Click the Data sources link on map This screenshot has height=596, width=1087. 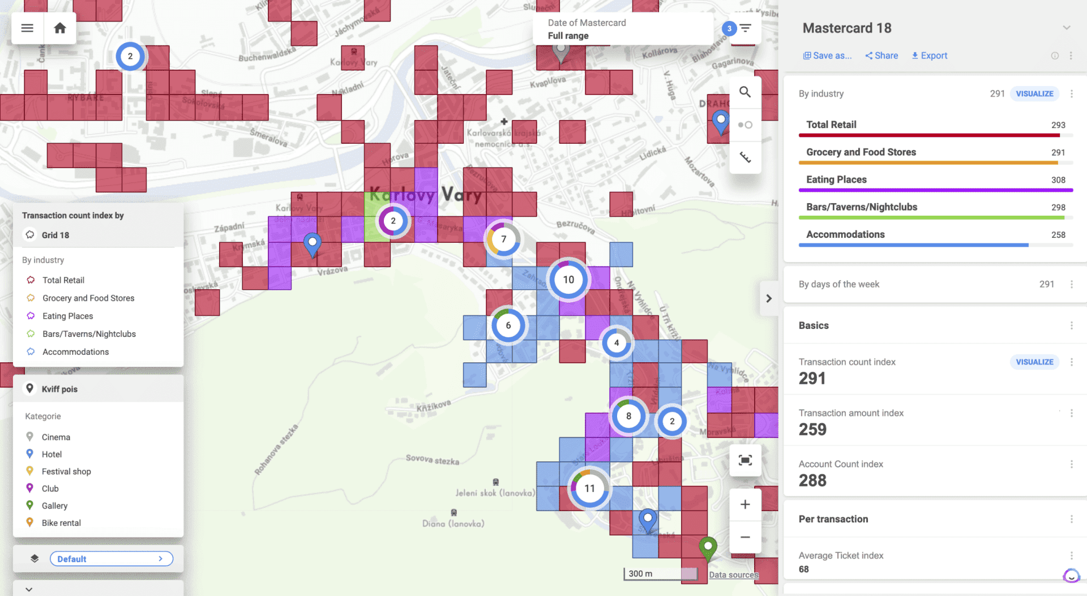733,574
